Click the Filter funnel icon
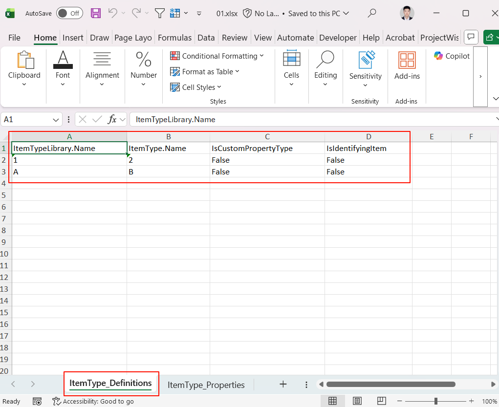The height and width of the screenshot is (407, 499). pyautogui.click(x=159, y=13)
